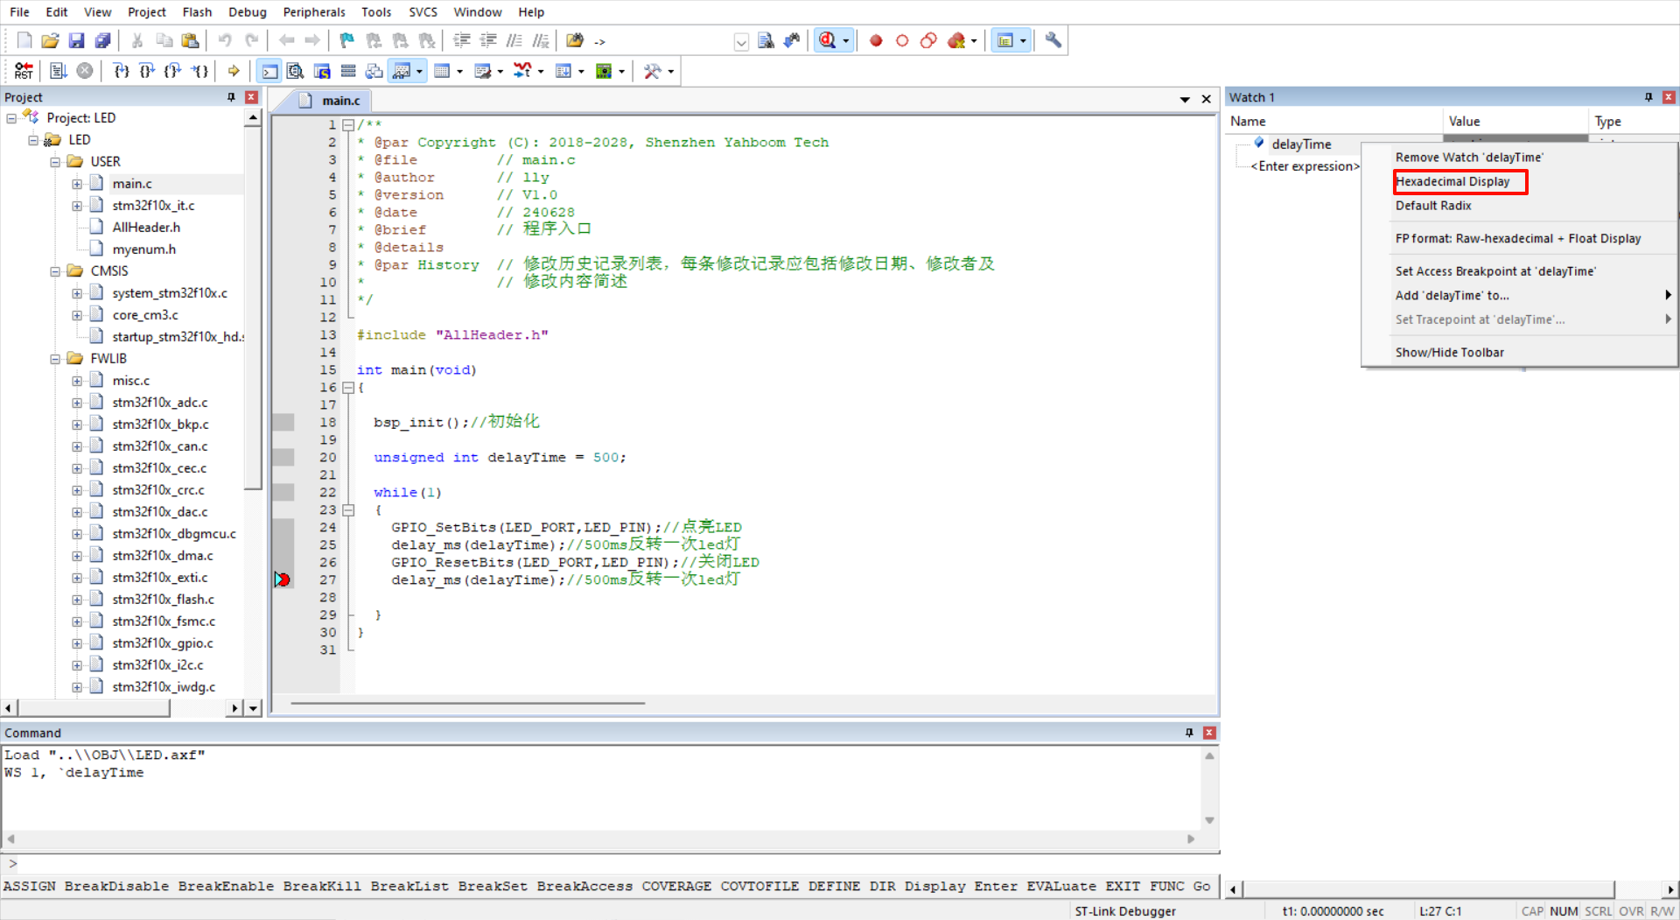Screen dimensions: 1680x920
Task: Select FP format Raw-hexadecimal + Float Display
Action: 1518,238
